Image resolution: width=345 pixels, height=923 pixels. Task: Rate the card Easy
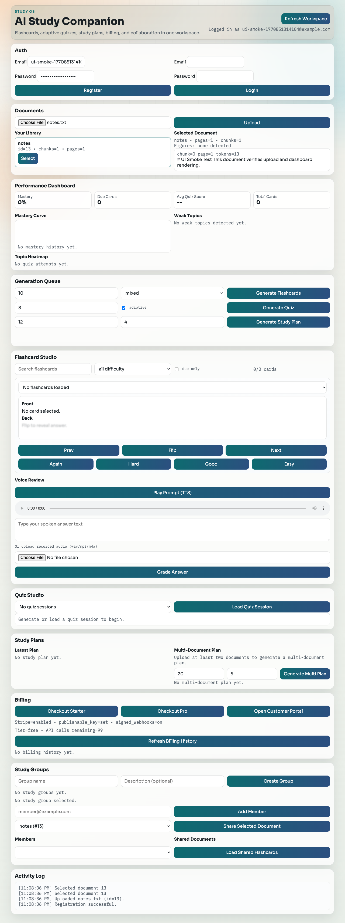(289, 464)
